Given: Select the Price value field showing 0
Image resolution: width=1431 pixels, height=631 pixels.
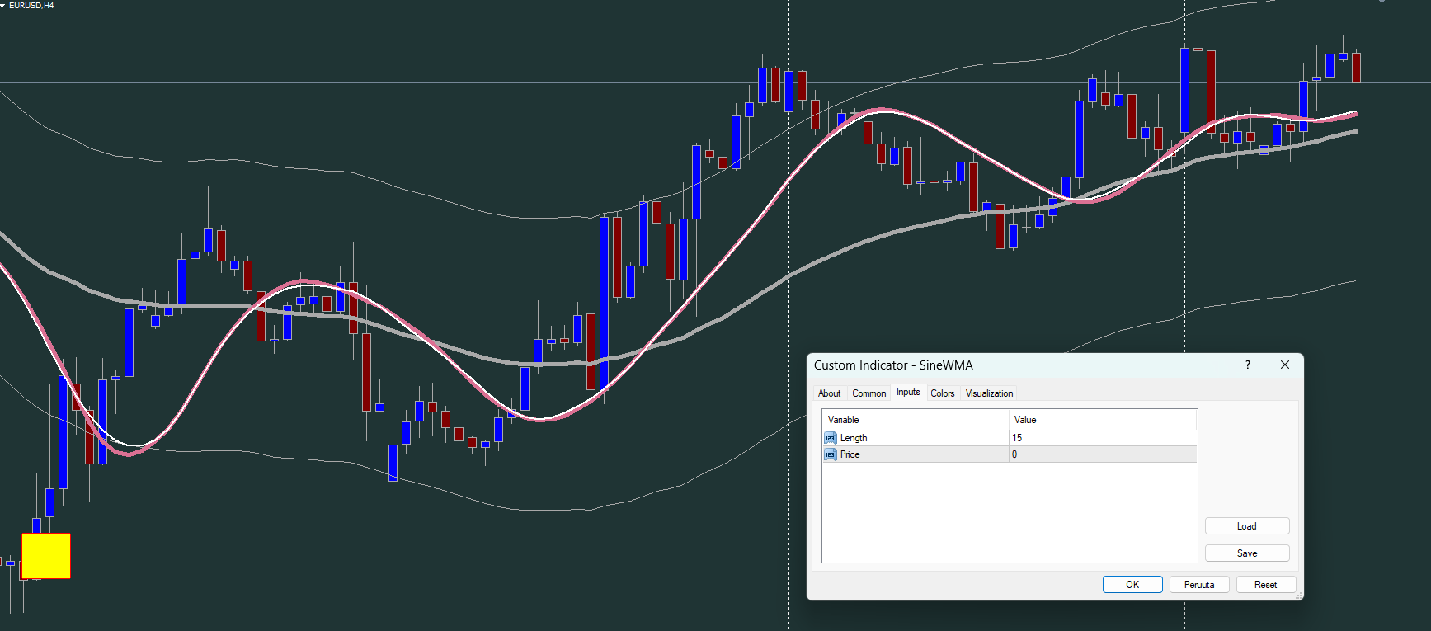Looking at the screenshot, I should (x=1103, y=454).
